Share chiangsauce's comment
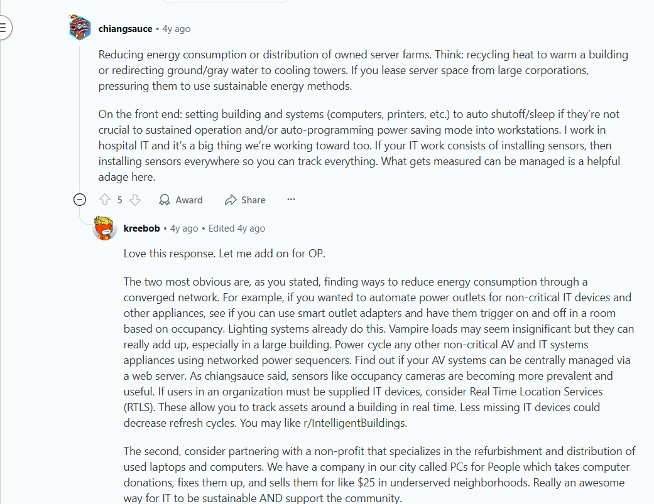The width and height of the screenshot is (654, 504). point(245,200)
